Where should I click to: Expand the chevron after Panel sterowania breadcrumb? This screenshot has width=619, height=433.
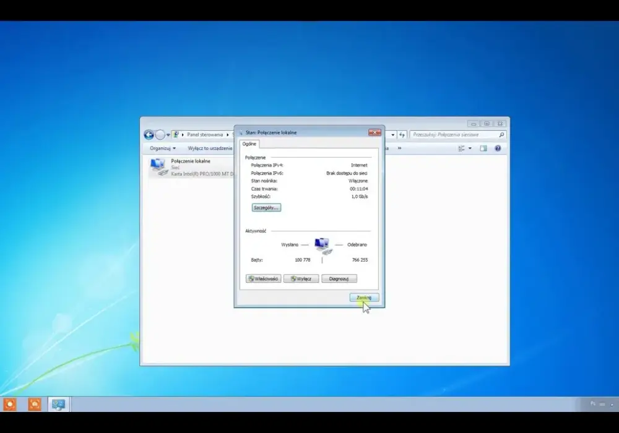click(227, 135)
